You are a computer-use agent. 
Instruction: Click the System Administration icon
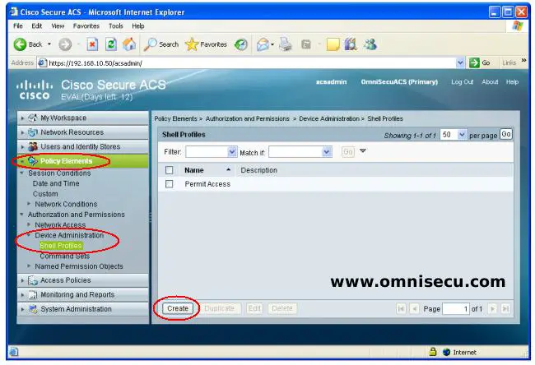[33, 309]
